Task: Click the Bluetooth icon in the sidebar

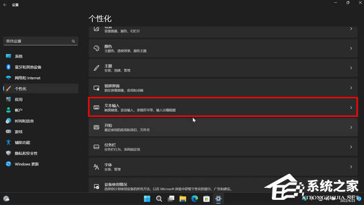Action: pos(9,67)
